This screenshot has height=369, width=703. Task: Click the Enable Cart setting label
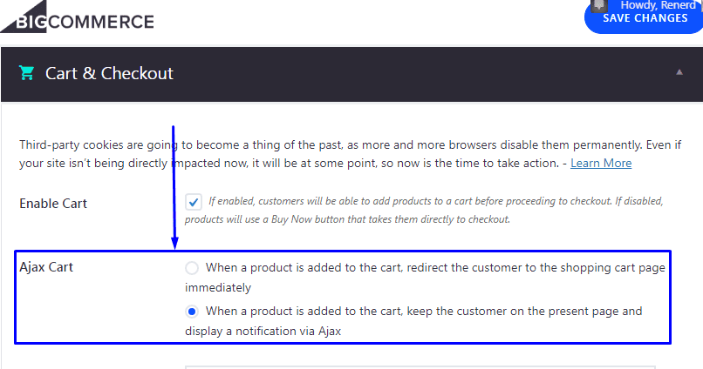pos(53,204)
